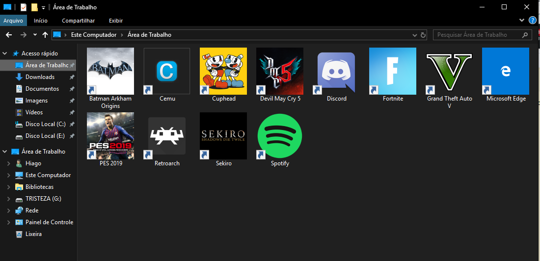This screenshot has height=261, width=540.
Task: Click the TRISTEZA (G:) tree label
Action: pyautogui.click(x=43, y=199)
